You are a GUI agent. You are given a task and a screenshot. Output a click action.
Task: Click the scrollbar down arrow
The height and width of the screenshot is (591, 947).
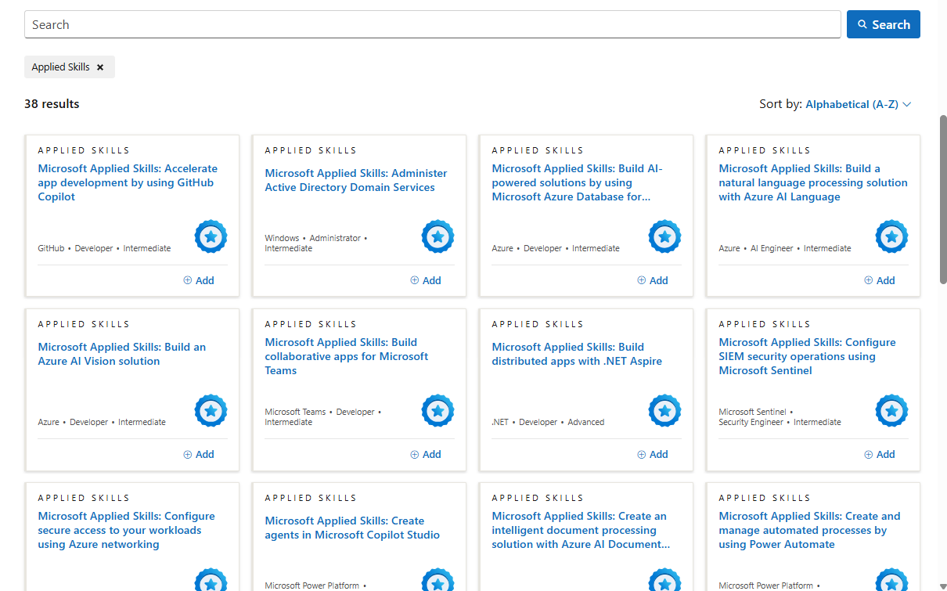tap(942, 585)
